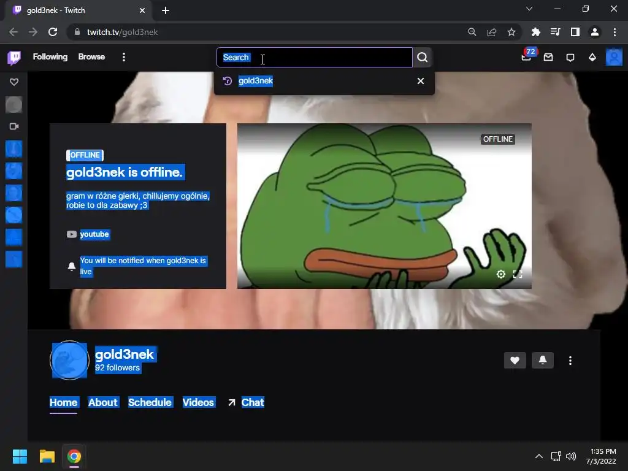Screen dimensions: 628x471
Task: Open the youtube link on offline panel
Action: point(94,234)
